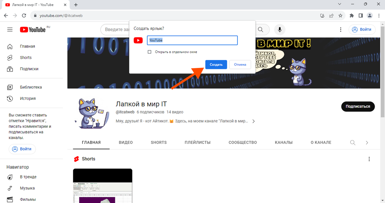Switch to the О КАНАЛЕ tab
The image size is (385, 203).
[321, 142]
